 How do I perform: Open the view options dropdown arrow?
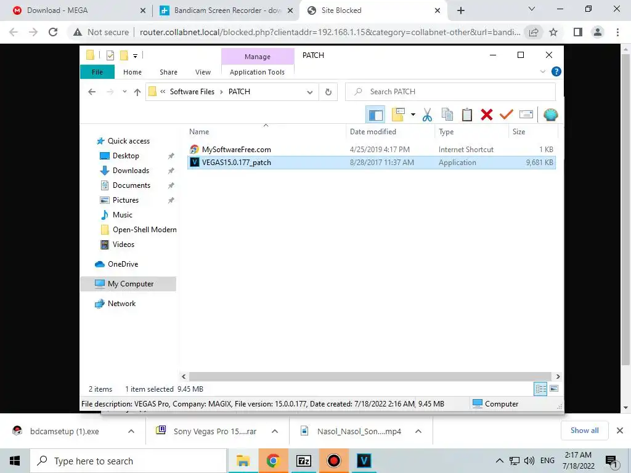click(413, 115)
